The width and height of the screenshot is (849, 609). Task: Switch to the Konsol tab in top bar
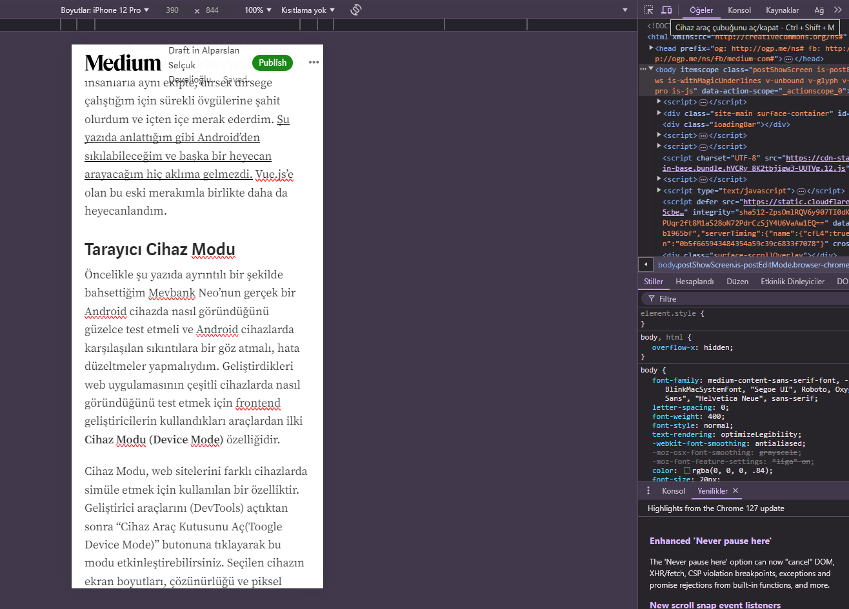pyautogui.click(x=739, y=10)
